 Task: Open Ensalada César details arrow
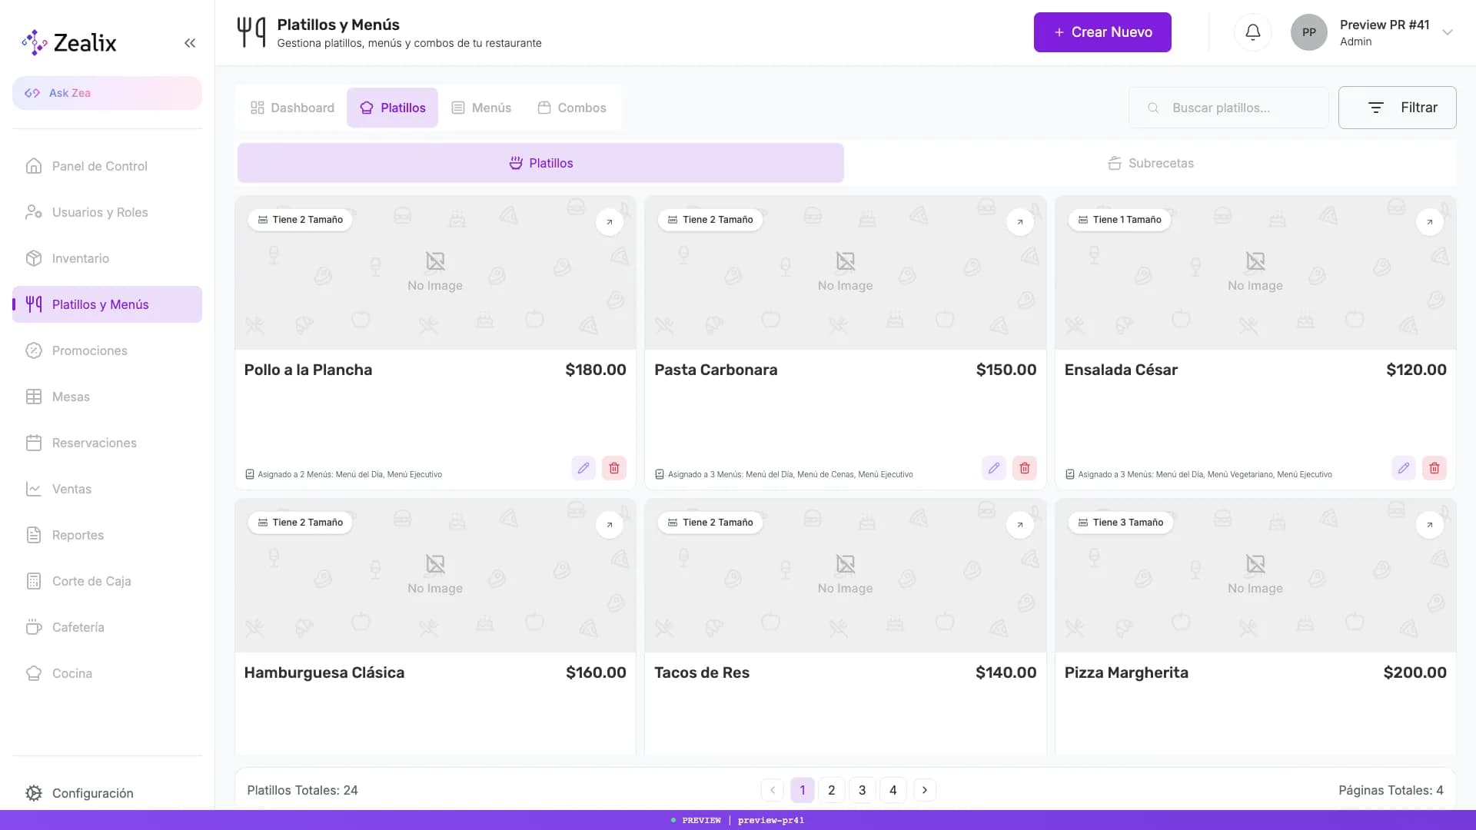[1430, 222]
